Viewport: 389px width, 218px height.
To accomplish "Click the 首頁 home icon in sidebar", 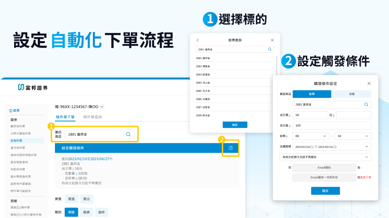I will coord(11,110).
